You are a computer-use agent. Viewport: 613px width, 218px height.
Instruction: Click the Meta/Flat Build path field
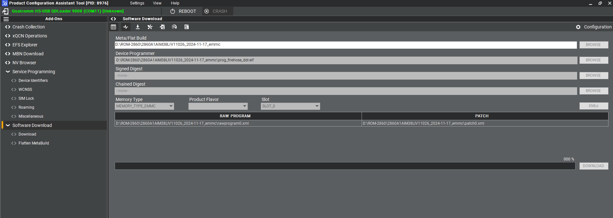pos(346,45)
